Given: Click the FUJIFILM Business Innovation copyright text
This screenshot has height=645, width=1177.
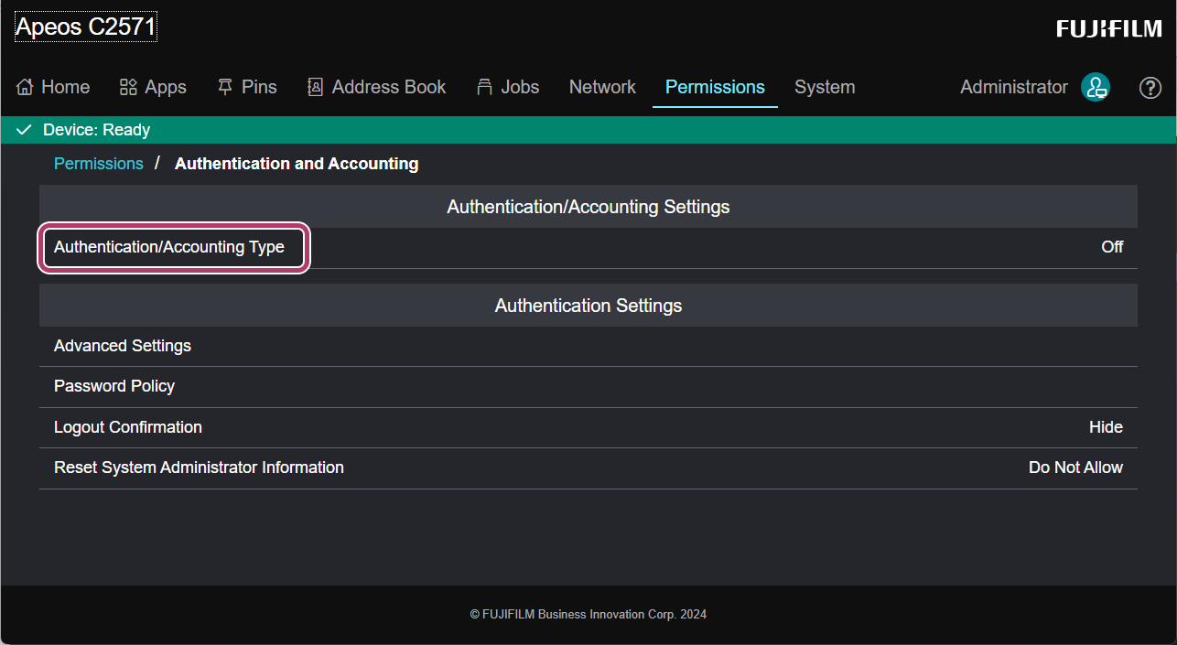Looking at the screenshot, I should tap(588, 615).
